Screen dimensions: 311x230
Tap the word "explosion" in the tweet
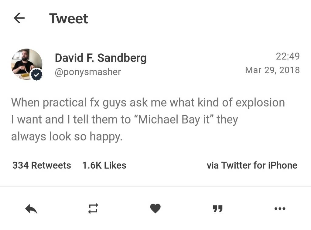coord(260,103)
